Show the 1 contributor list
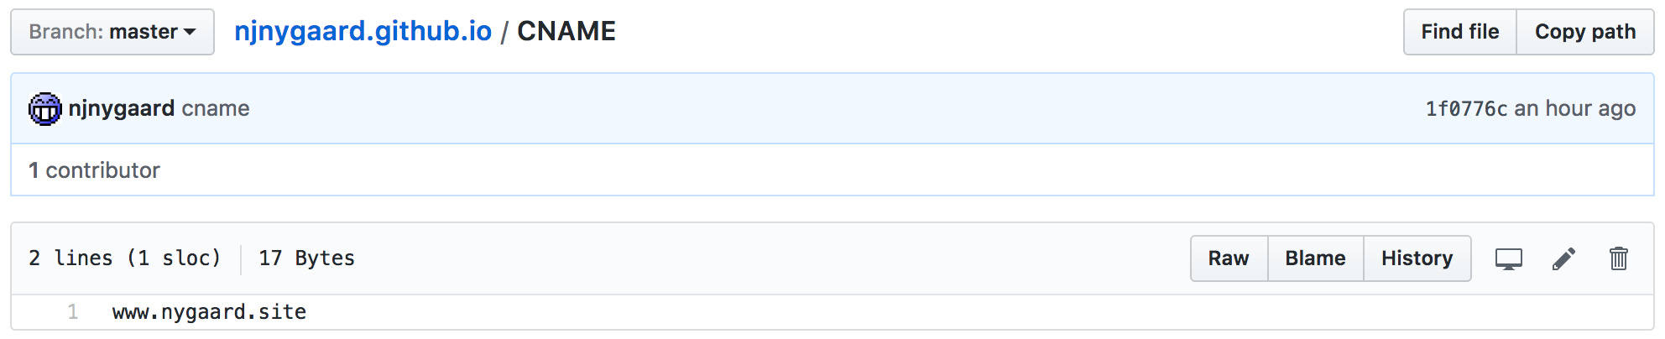This screenshot has height=339, width=1665. click(94, 170)
